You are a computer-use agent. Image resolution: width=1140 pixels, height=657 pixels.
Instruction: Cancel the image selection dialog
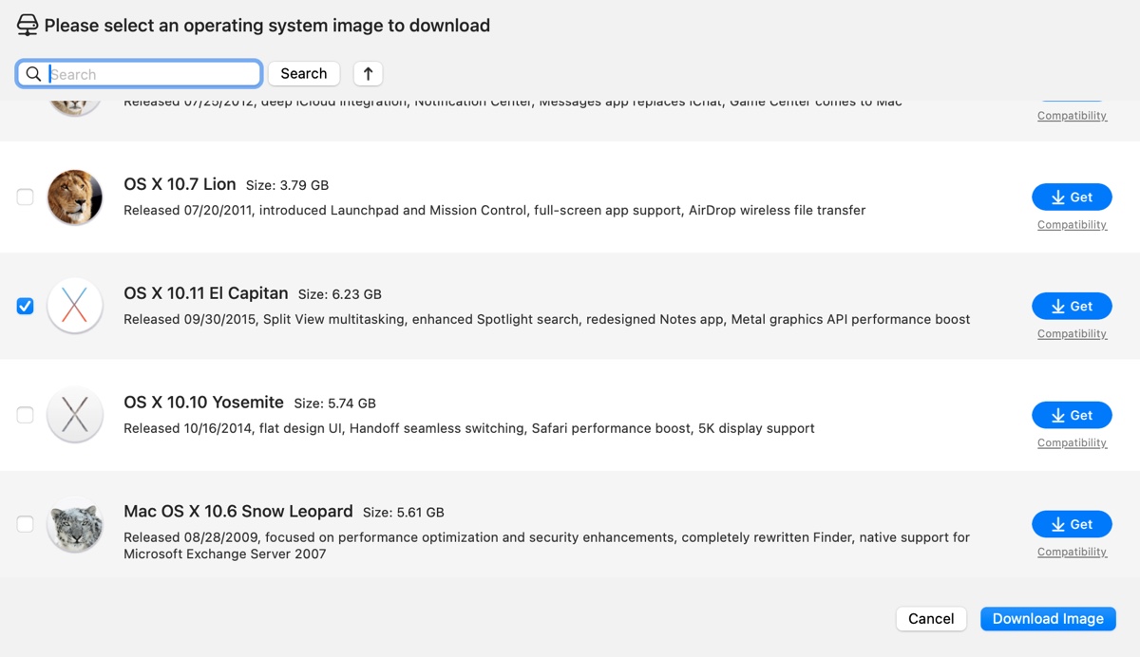tap(931, 619)
